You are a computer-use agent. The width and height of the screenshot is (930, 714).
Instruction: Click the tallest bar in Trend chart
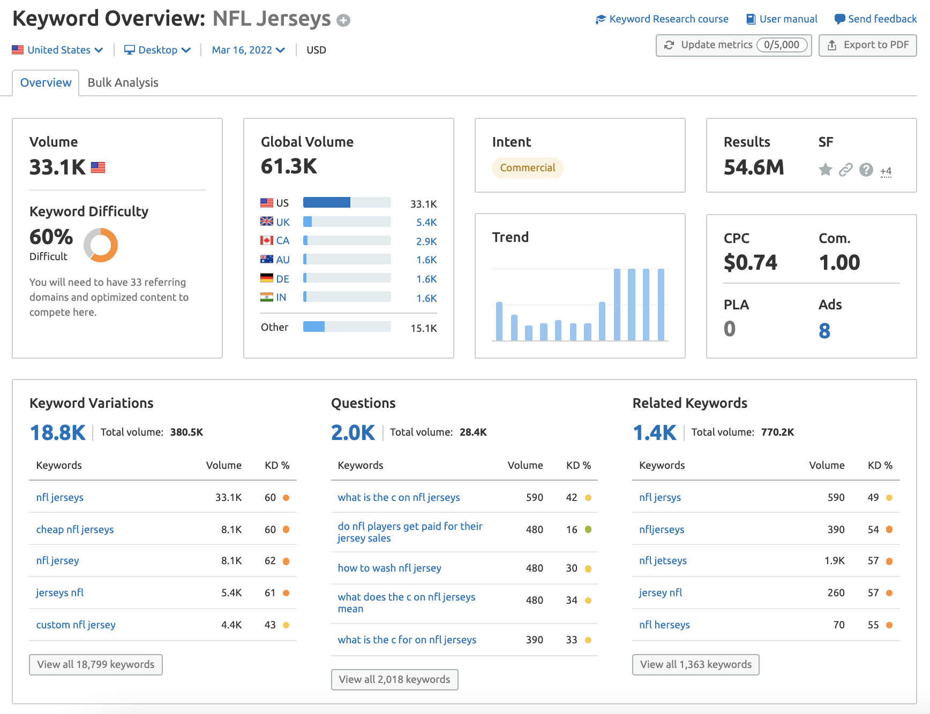tap(617, 304)
